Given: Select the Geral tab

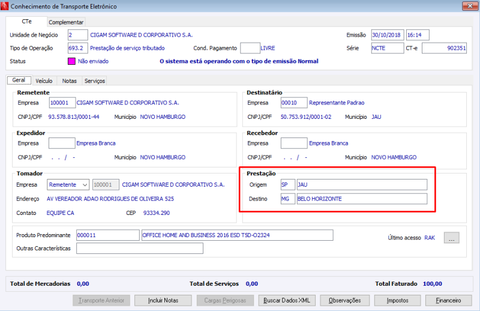Looking at the screenshot, I should tap(19, 80).
